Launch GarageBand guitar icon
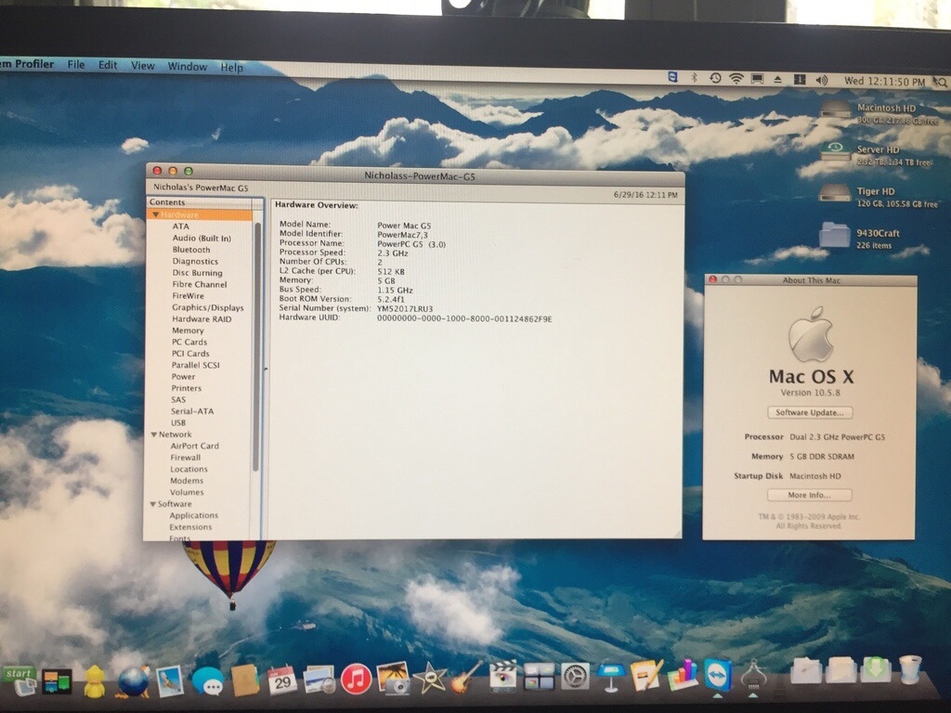Viewport: 951px width, 713px height. point(466,677)
